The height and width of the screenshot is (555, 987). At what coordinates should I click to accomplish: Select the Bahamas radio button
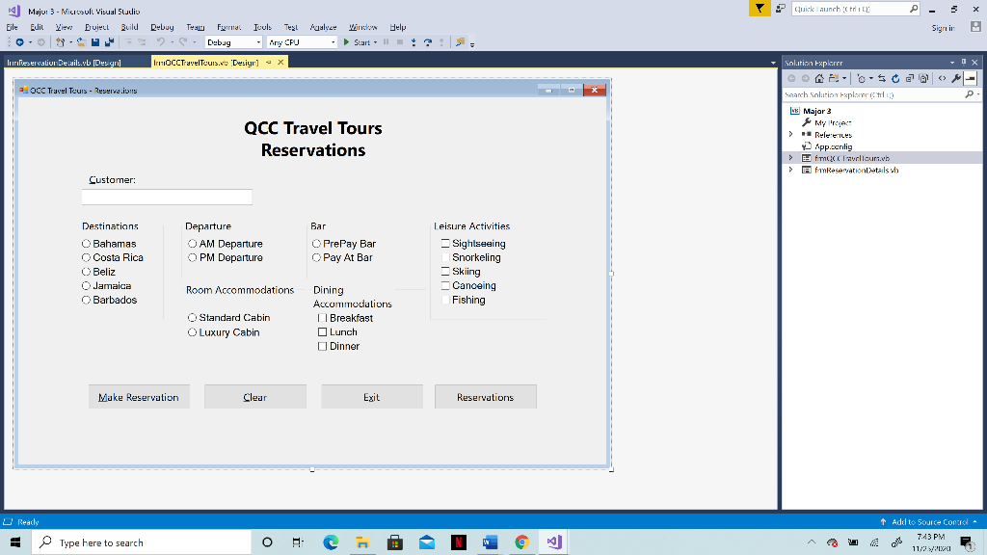[x=86, y=244]
